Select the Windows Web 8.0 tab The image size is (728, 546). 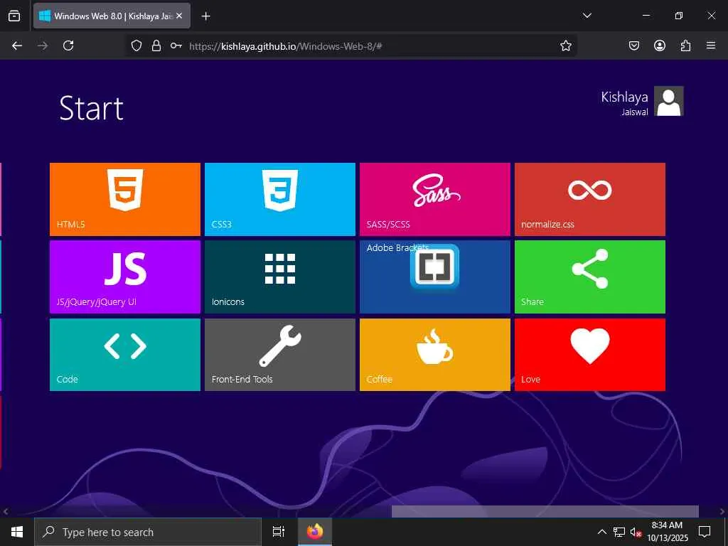(112, 16)
